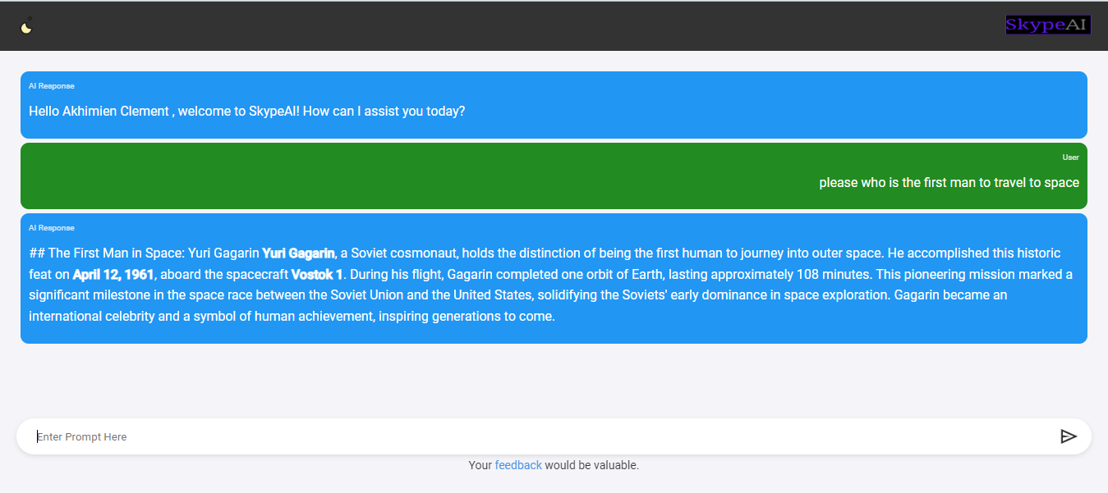Open the feedback link
This screenshot has height=493, width=1108.
518,465
